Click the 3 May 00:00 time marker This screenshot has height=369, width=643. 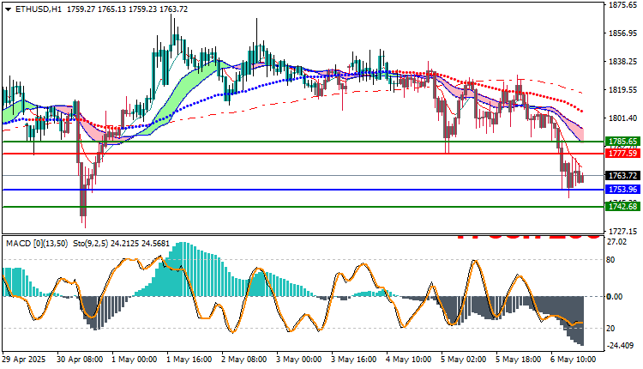[x=299, y=360]
